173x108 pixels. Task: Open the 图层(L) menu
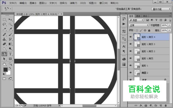pos(43,3)
